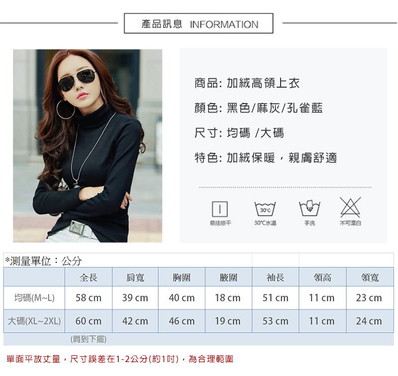The height and width of the screenshot is (376, 398).
Task: Select the 胸圍 column header
Action: click(x=182, y=277)
